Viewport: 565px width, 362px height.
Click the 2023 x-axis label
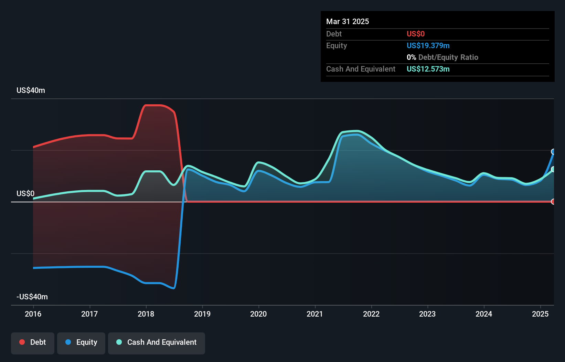coord(427,314)
